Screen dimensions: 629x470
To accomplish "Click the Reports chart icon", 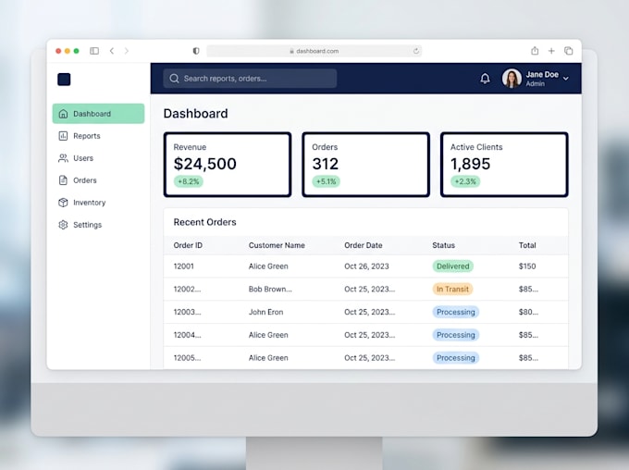I will [x=64, y=136].
